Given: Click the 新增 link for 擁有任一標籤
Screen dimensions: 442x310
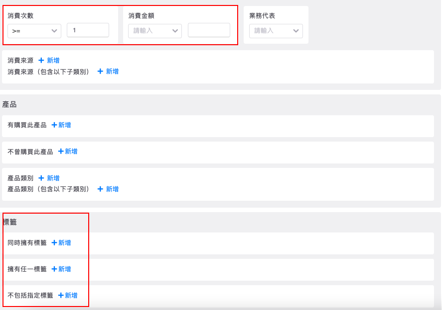Looking at the screenshot, I should 65,269.
